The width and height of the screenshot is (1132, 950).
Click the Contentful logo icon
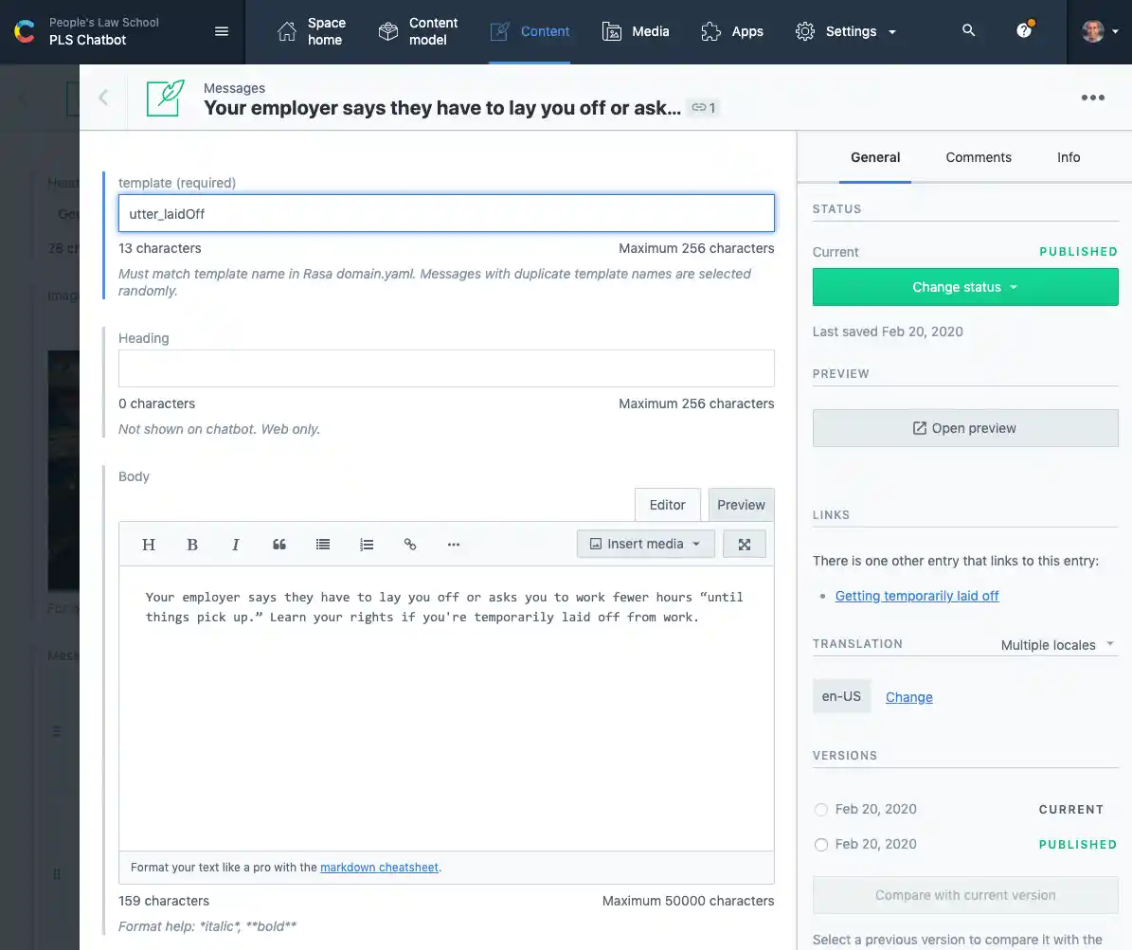point(25,32)
